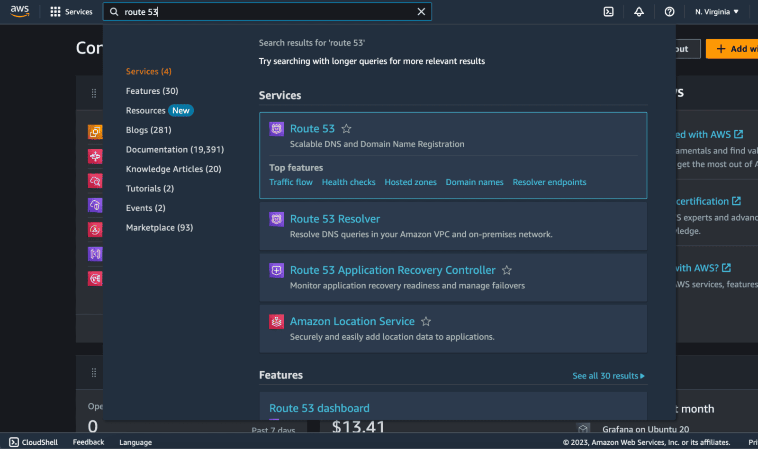Open the Route 53 dashboard link

tap(319, 408)
